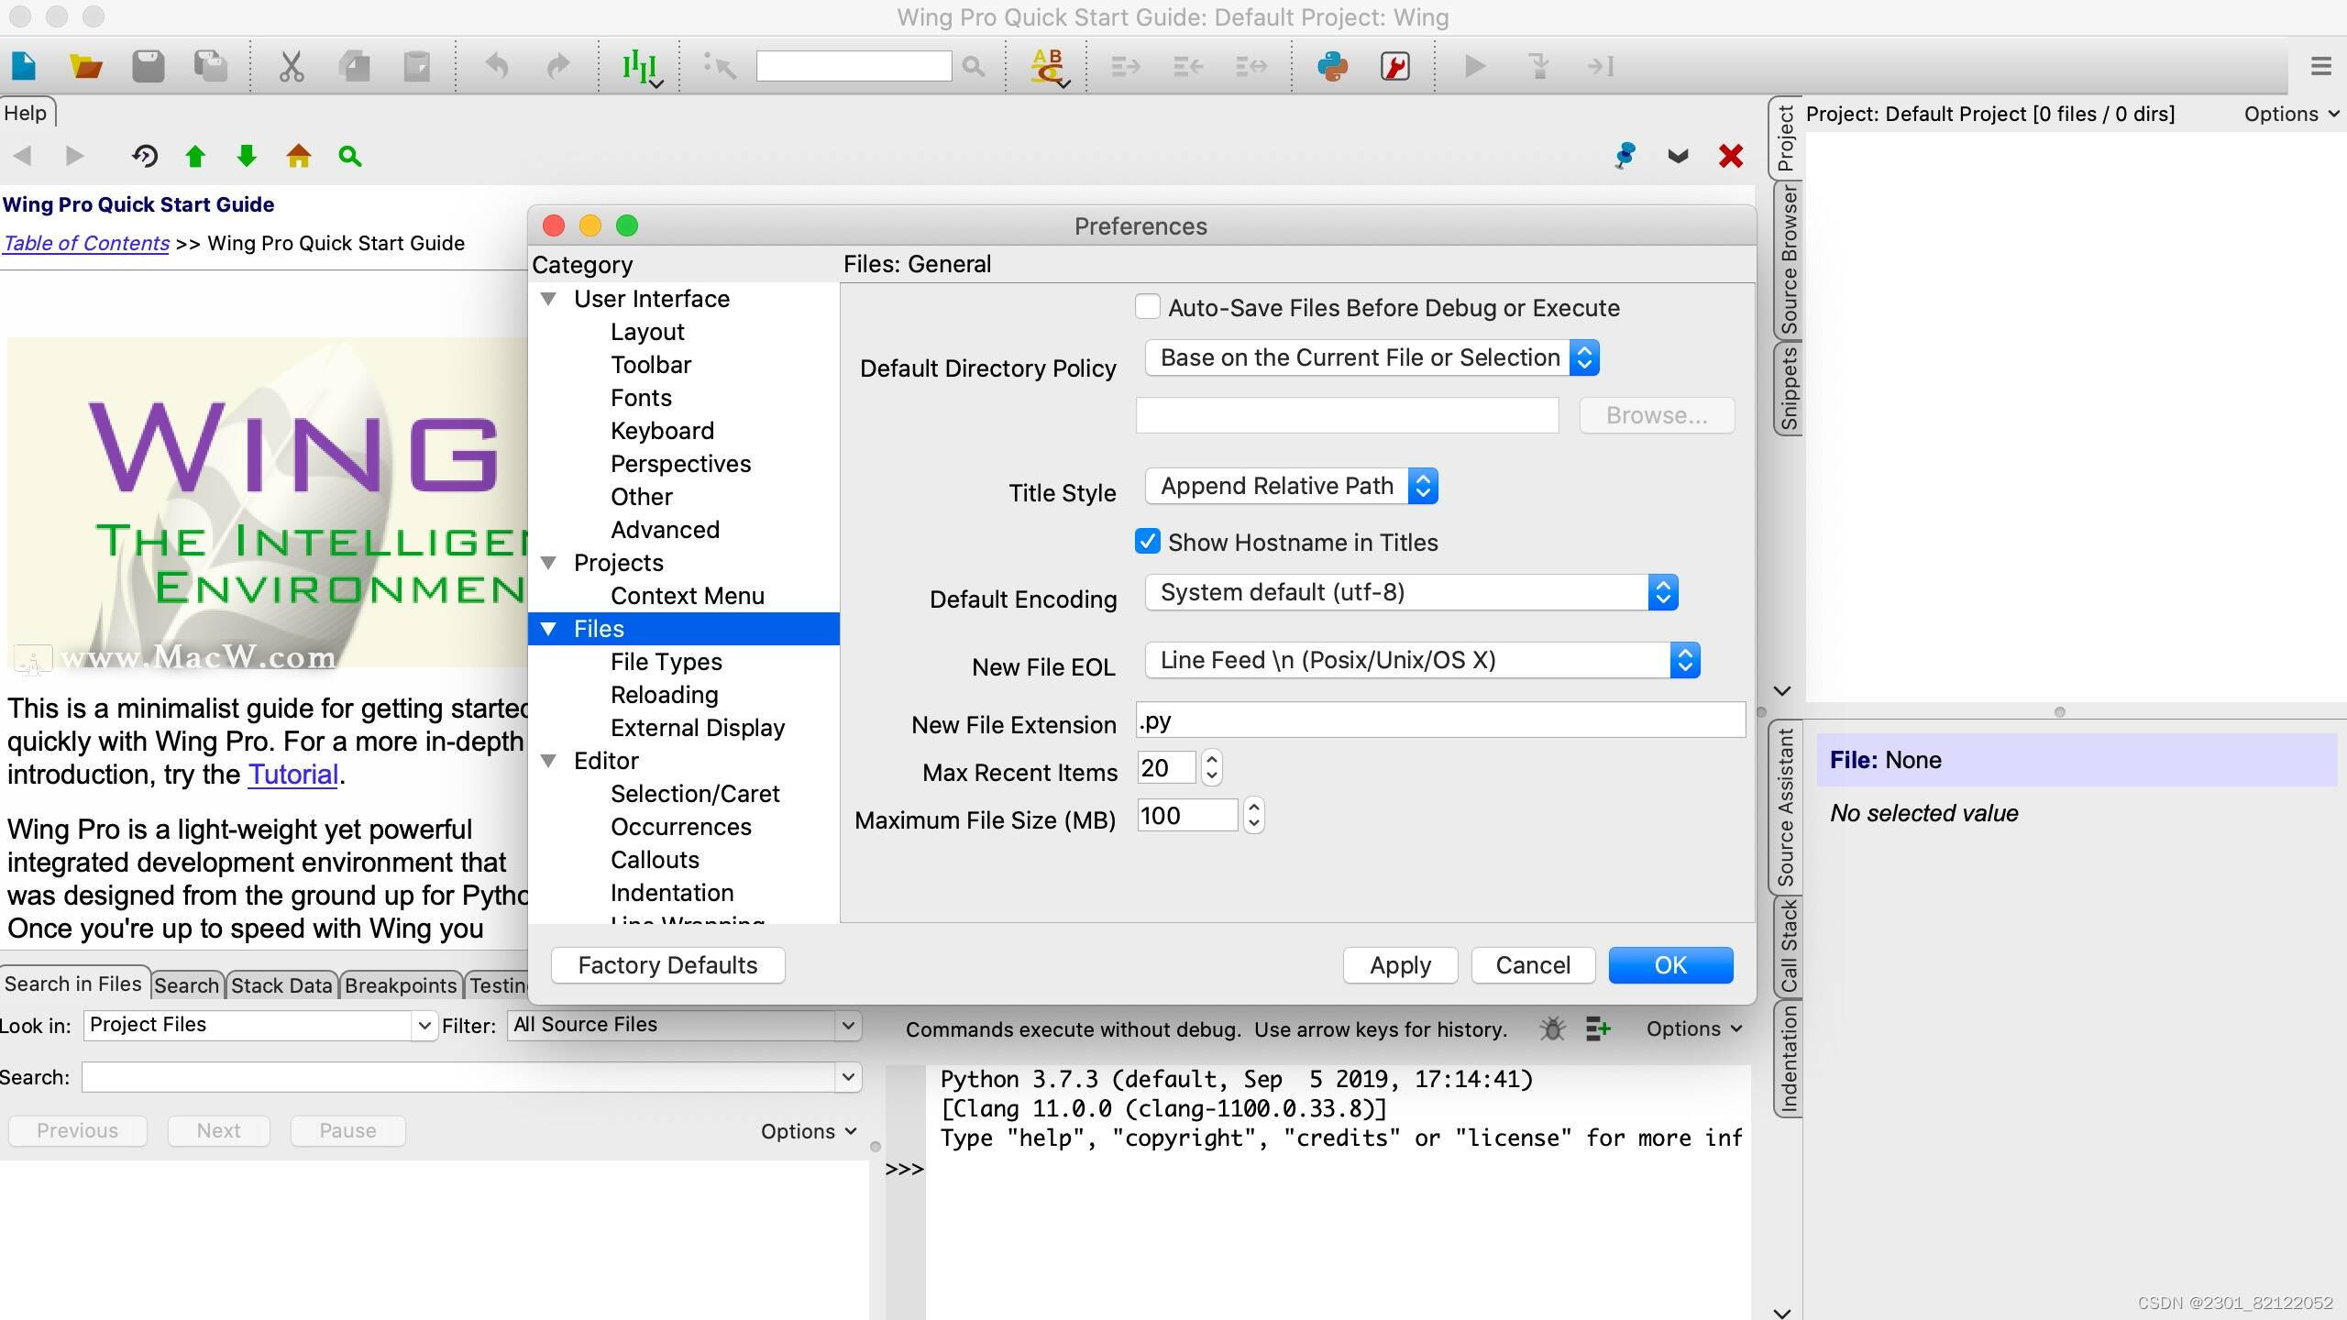
Task: Open the spell check ABC tool
Action: tap(1048, 66)
